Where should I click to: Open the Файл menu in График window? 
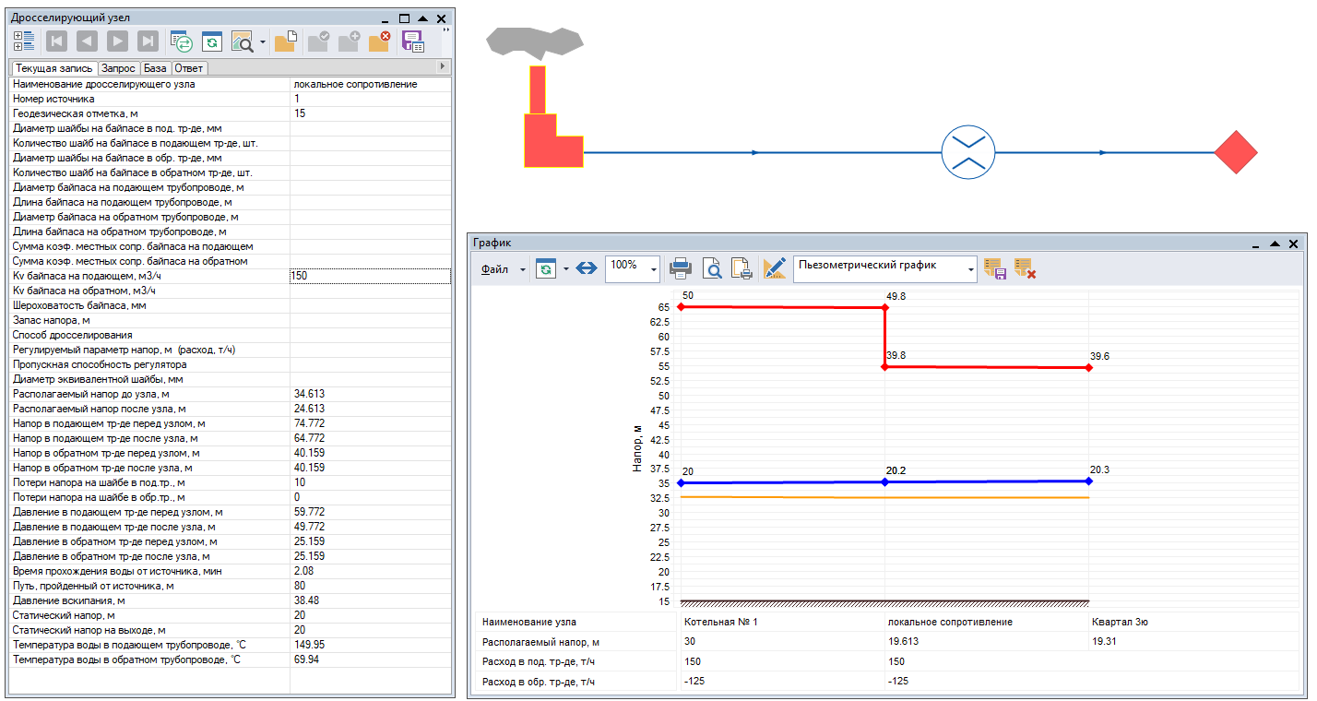496,269
